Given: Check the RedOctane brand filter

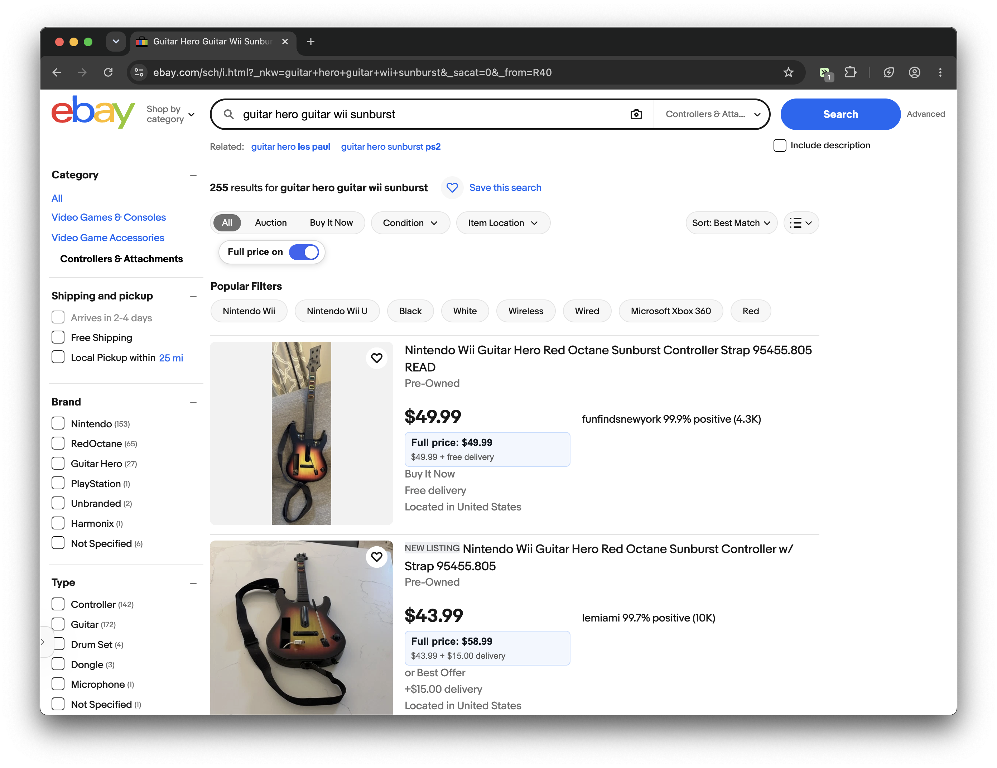Looking at the screenshot, I should click(x=58, y=443).
